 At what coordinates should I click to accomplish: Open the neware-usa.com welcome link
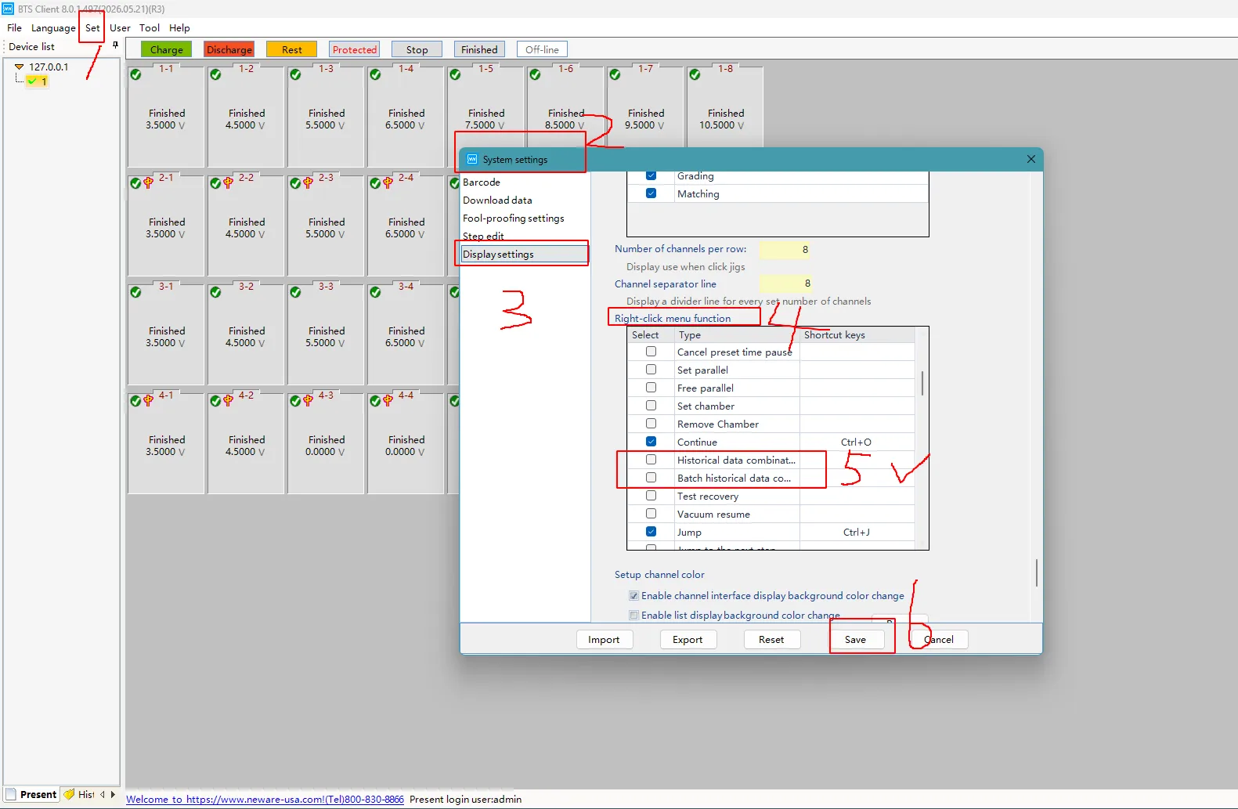[265, 800]
